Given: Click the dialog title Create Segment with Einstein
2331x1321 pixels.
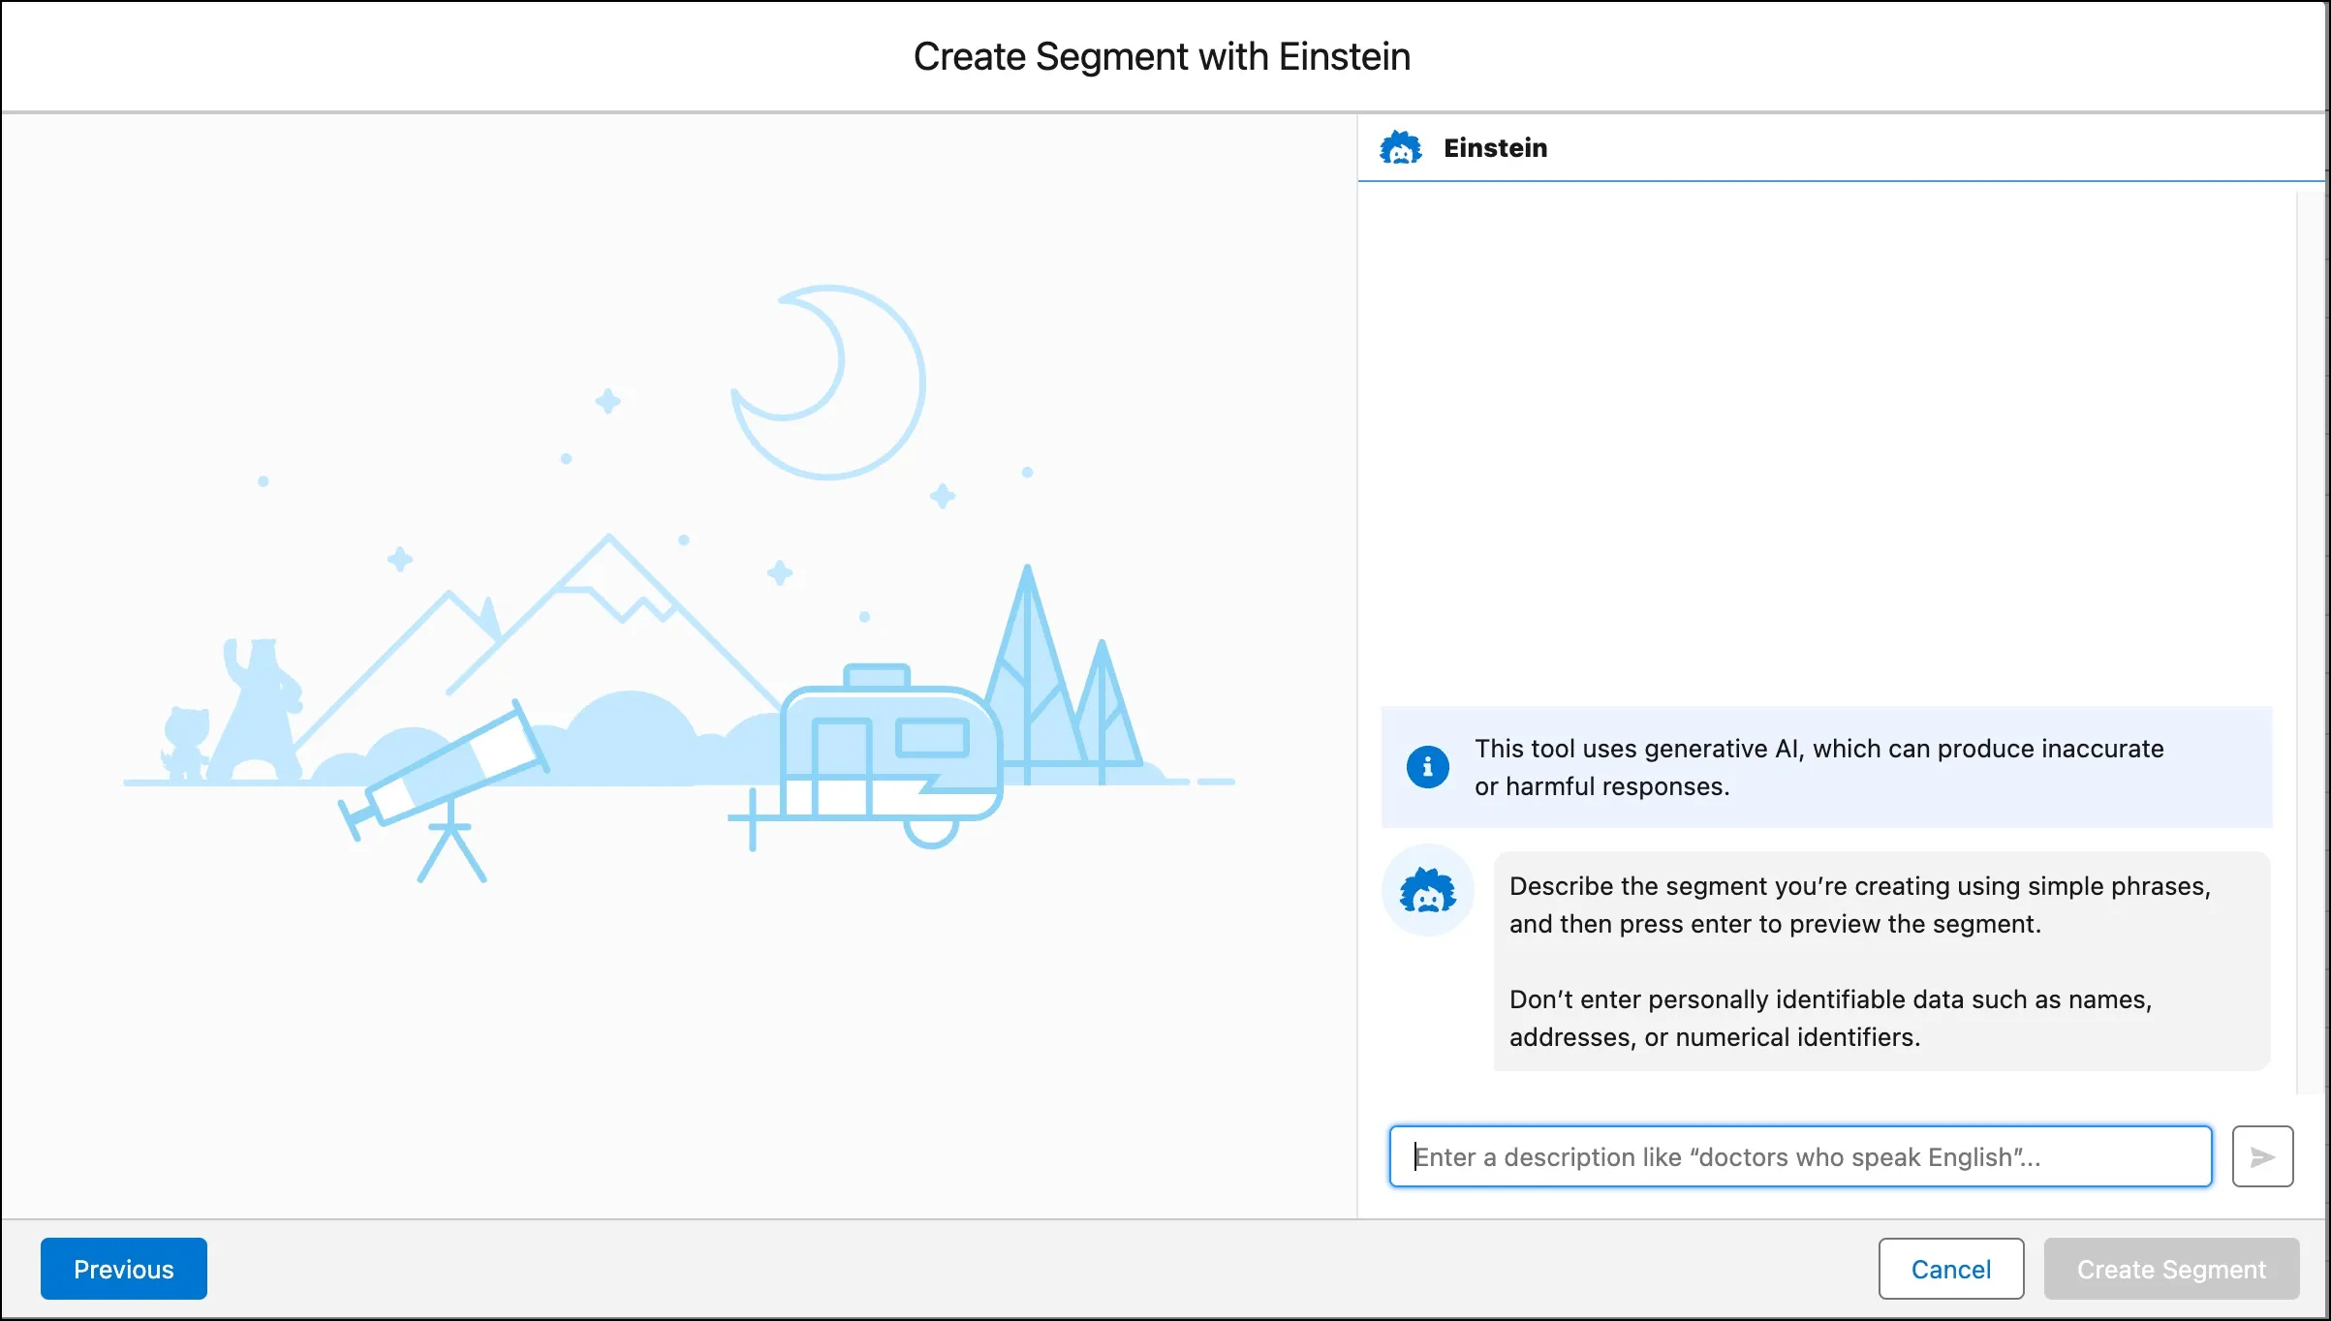Looking at the screenshot, I should click(x=1161, y=56).
